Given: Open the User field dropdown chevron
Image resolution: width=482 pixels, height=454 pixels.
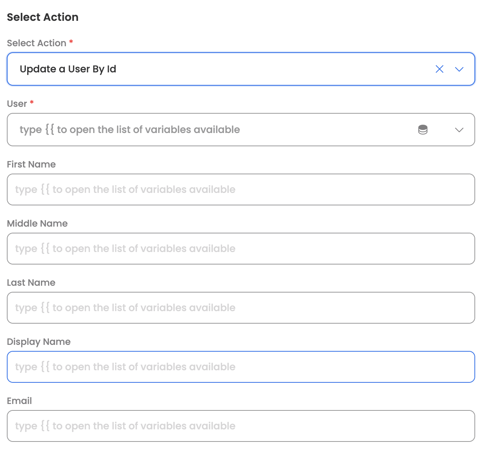Looking at the screenshot, I should (459, 130).
